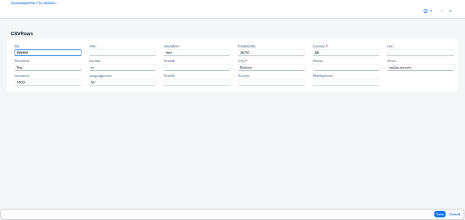Click the Lastname: label
Viewport: 465px width, 220px height.
pos(22,76)
